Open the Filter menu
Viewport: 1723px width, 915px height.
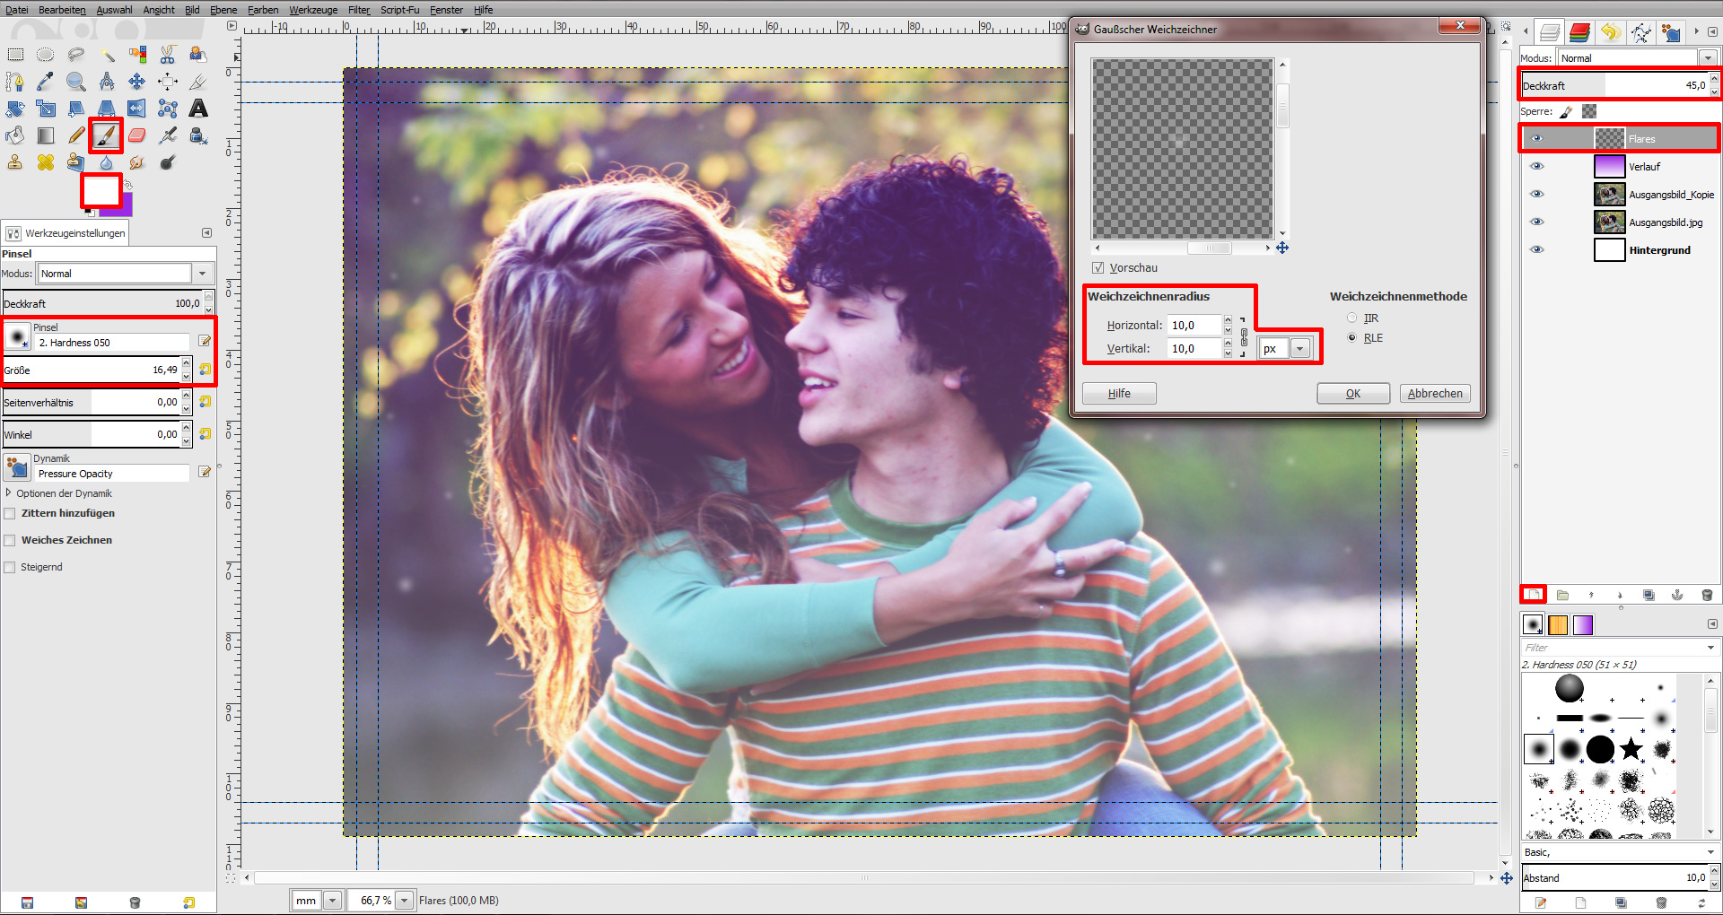coord(358,10)
